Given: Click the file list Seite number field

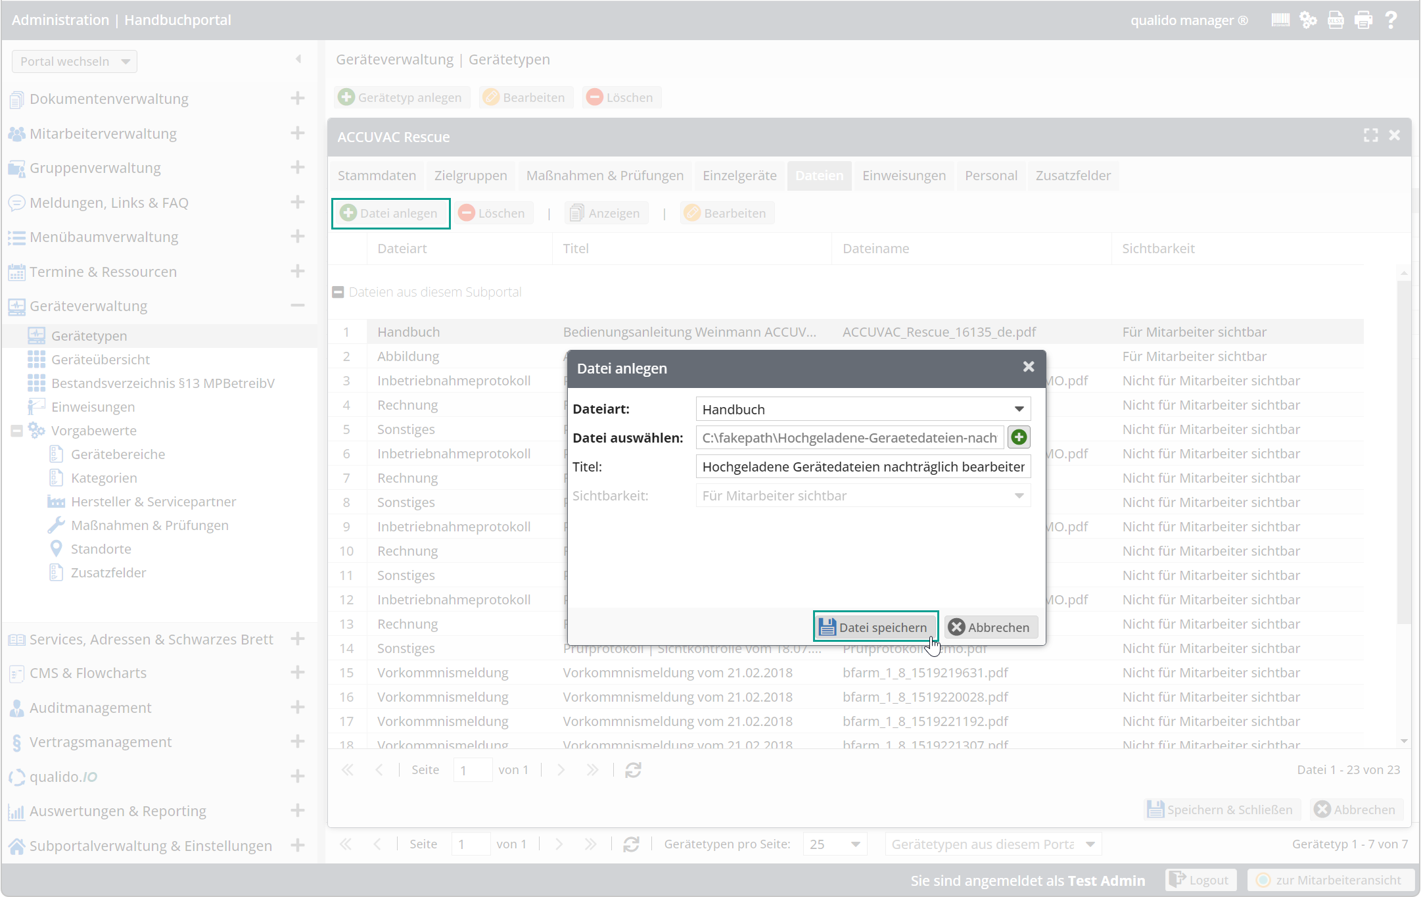Looking at the screenshot, I should [x=472, y=770].
